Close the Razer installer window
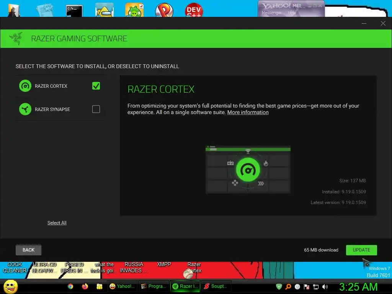Image resolution: width=392 pixels, height=294 pixels. [383, 23]
